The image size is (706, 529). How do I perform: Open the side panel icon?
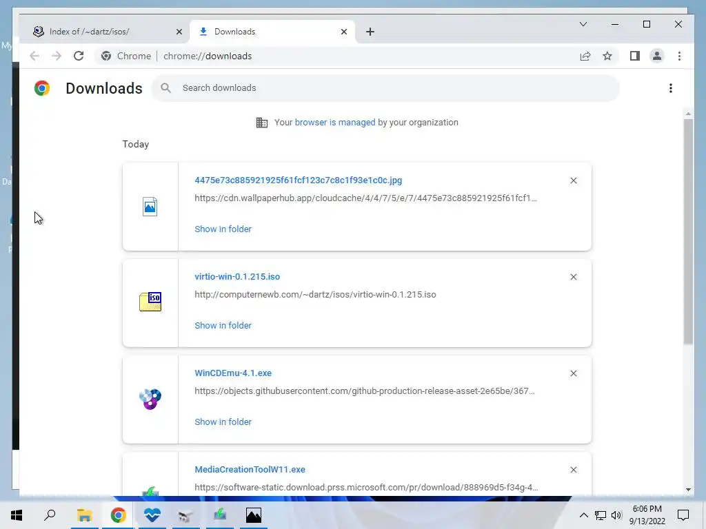click(x=634, y=56)
